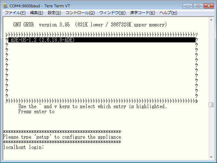
Task: Open the 漢字コード(K) menu
Action: pyautogui.click(x=142, y=13)
